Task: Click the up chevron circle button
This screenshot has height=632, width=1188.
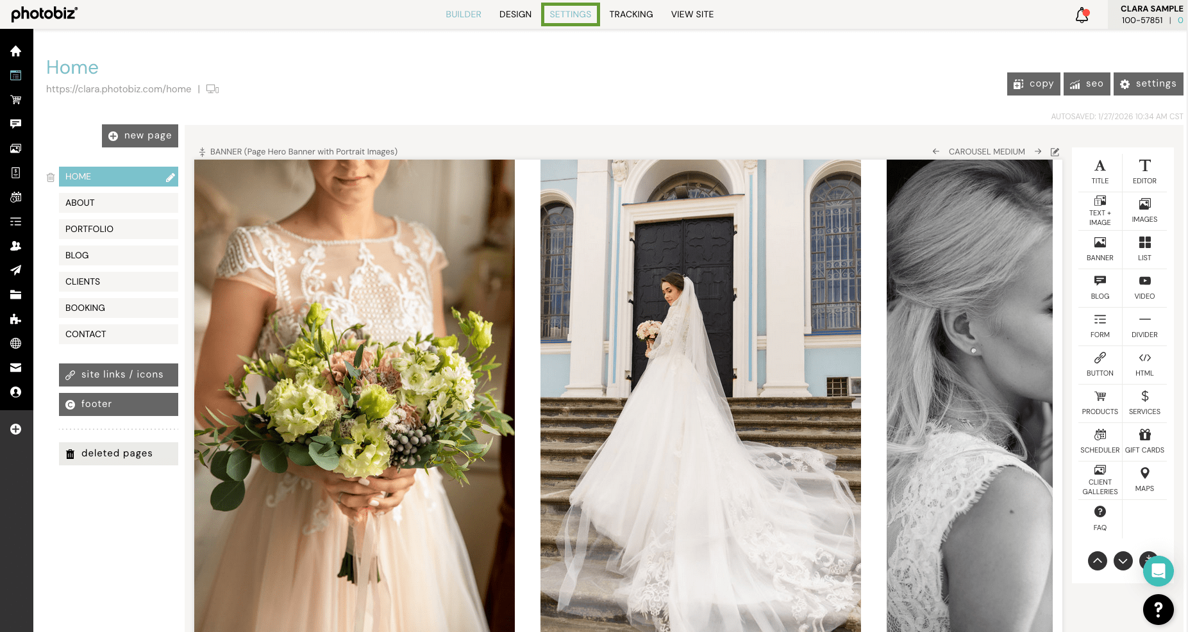Action: tap(1098, 561)
